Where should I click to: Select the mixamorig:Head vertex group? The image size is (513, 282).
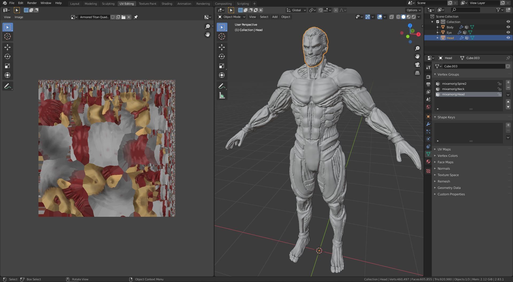[468, 94]
